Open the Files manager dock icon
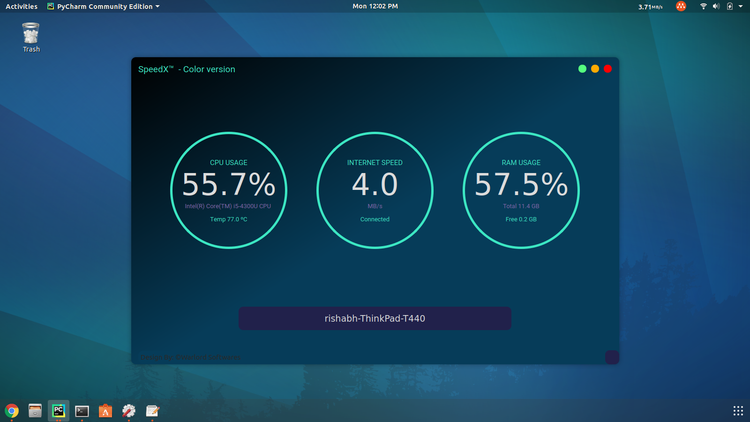The image size is (750, 422). (x=35, y=411)
